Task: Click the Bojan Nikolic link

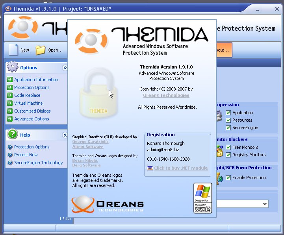Action: click(85, 161)
